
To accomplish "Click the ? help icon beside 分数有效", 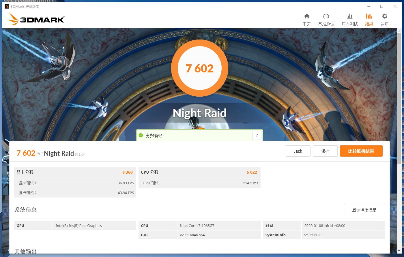I will coord(257,135).
